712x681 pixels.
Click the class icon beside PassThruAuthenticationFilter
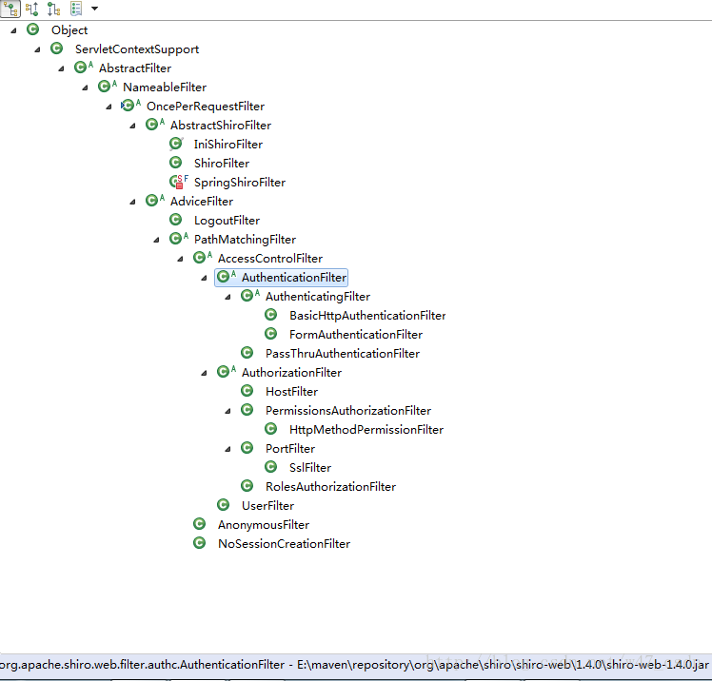pos(247,353)
